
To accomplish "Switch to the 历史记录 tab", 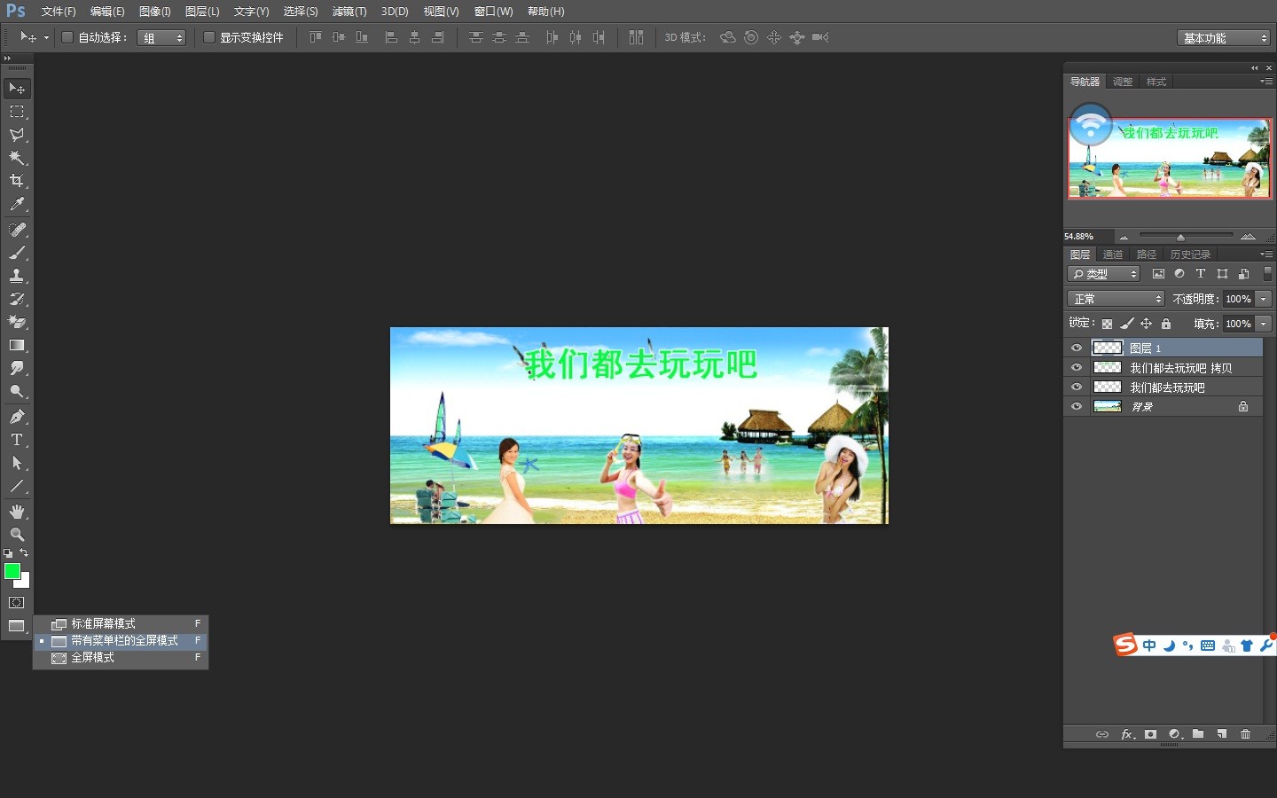I will 1189,254.
